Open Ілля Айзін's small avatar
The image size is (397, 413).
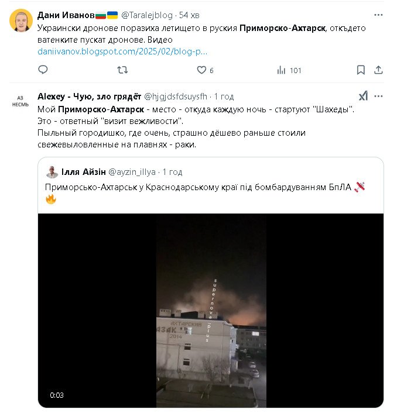tap(52, 172)
